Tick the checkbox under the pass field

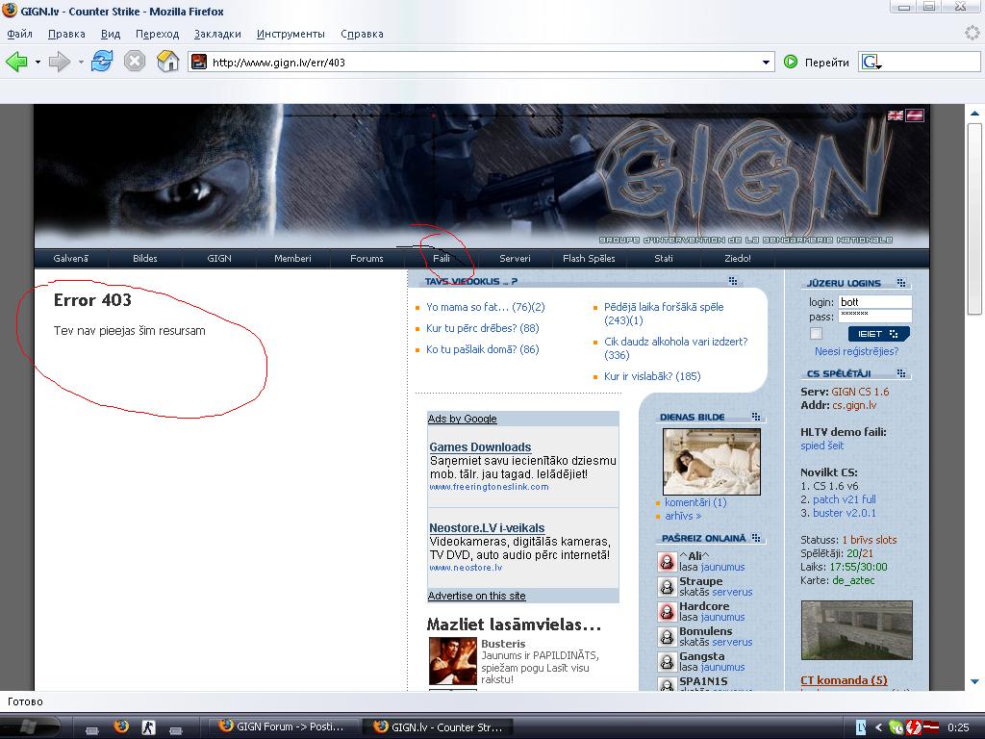point(816,333)
